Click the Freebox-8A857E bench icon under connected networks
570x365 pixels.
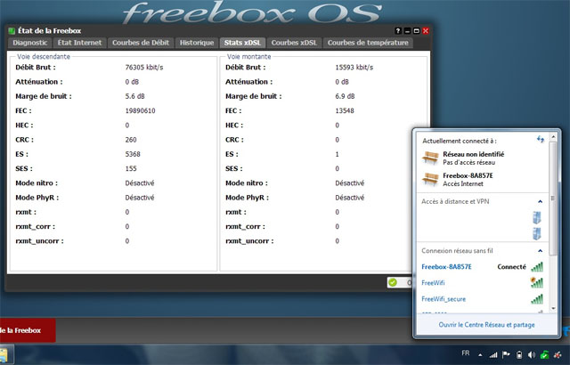tap(430, 179)
